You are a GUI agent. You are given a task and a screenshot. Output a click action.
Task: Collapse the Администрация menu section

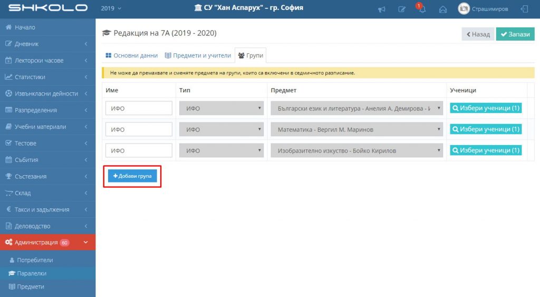pos(47,242)
